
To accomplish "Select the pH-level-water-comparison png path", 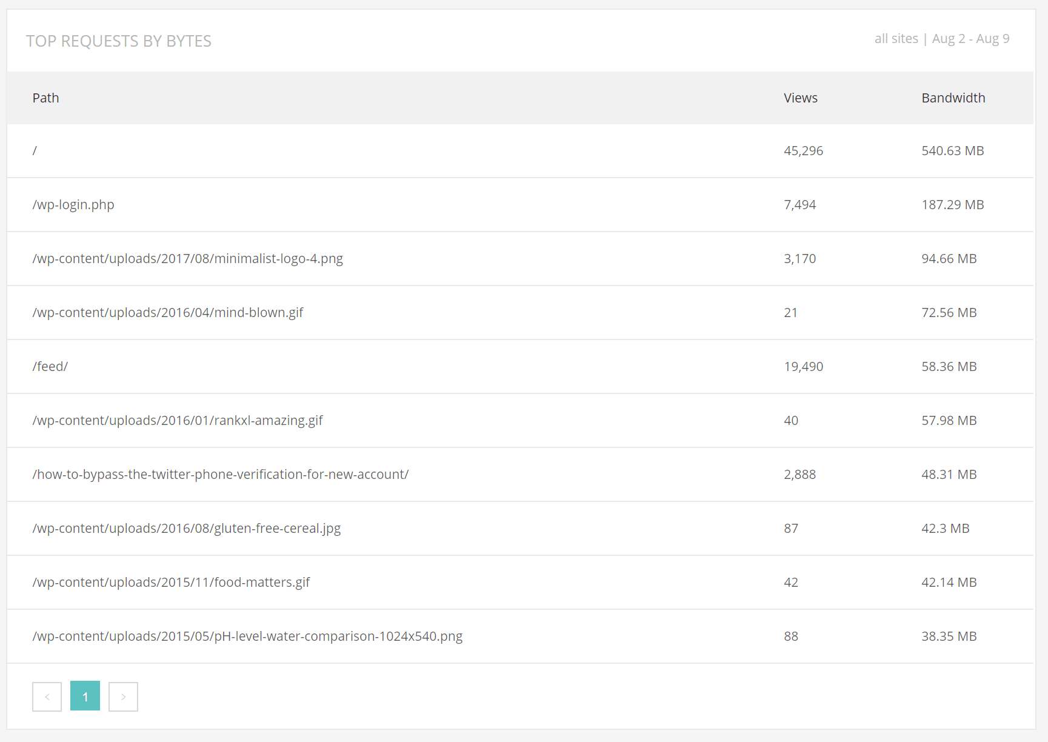I will [x=247, y=637].
